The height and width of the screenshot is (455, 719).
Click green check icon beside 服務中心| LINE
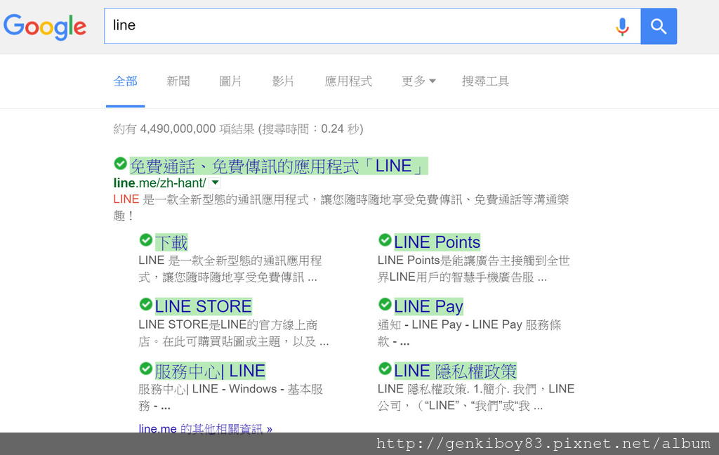coord(146,369)
